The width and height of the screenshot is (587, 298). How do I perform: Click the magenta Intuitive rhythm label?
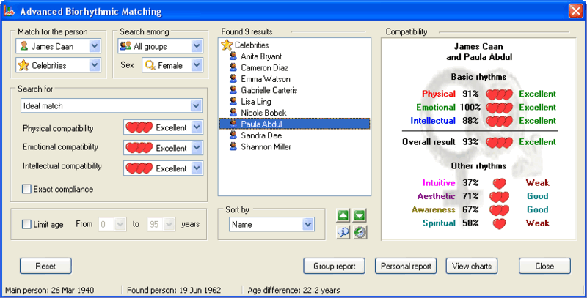coord(439,182)
